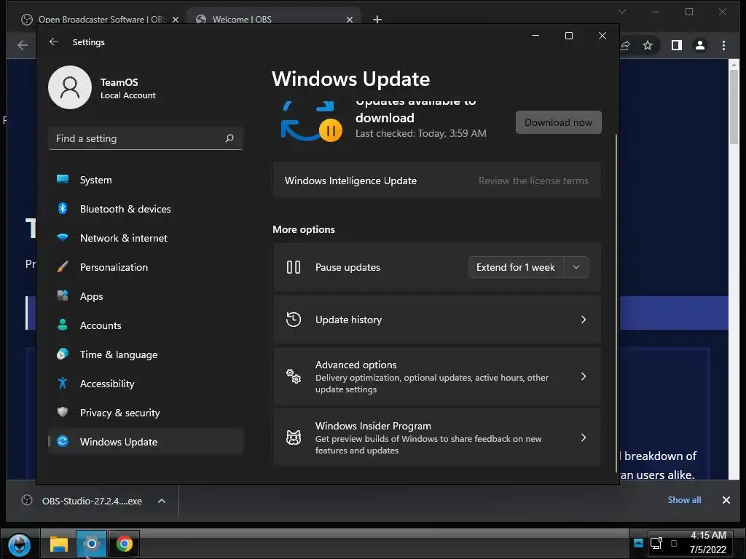This screenshot has height=559, width=746.
Task: Open Chrome from the taskbar
Action: 124,544
